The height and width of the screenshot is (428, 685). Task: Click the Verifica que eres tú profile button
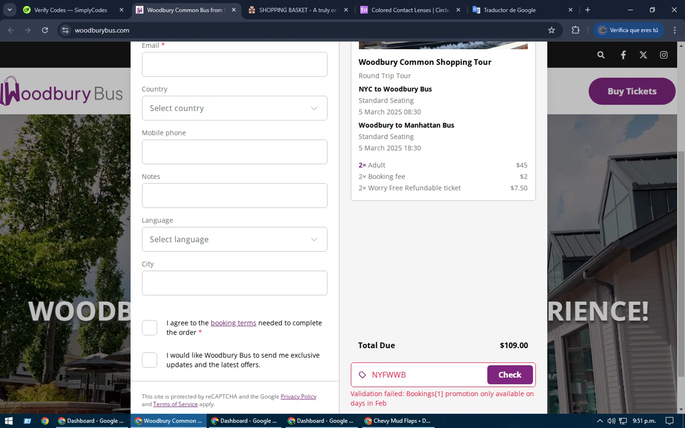(x=628, y=30)
